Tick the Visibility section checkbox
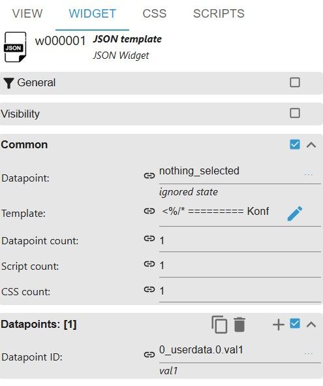The height and width of the screenshot is (386, 323). tap(295, 113)
